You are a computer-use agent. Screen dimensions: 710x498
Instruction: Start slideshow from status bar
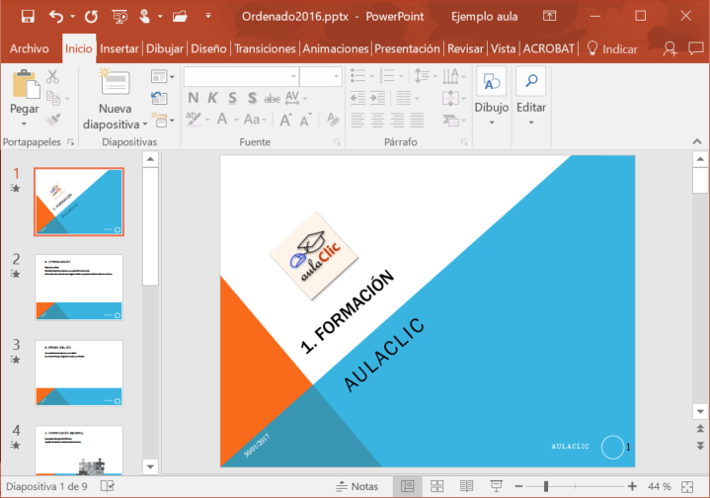(497, 486)
